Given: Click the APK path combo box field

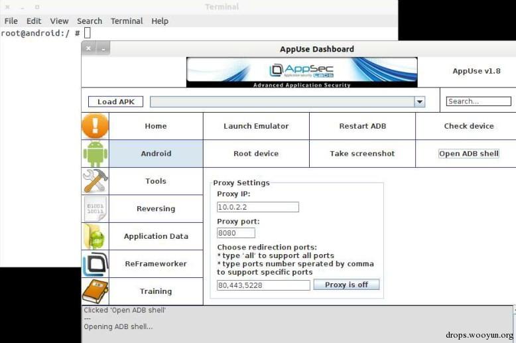Looking at the screenshot, I should coord(282,102).
